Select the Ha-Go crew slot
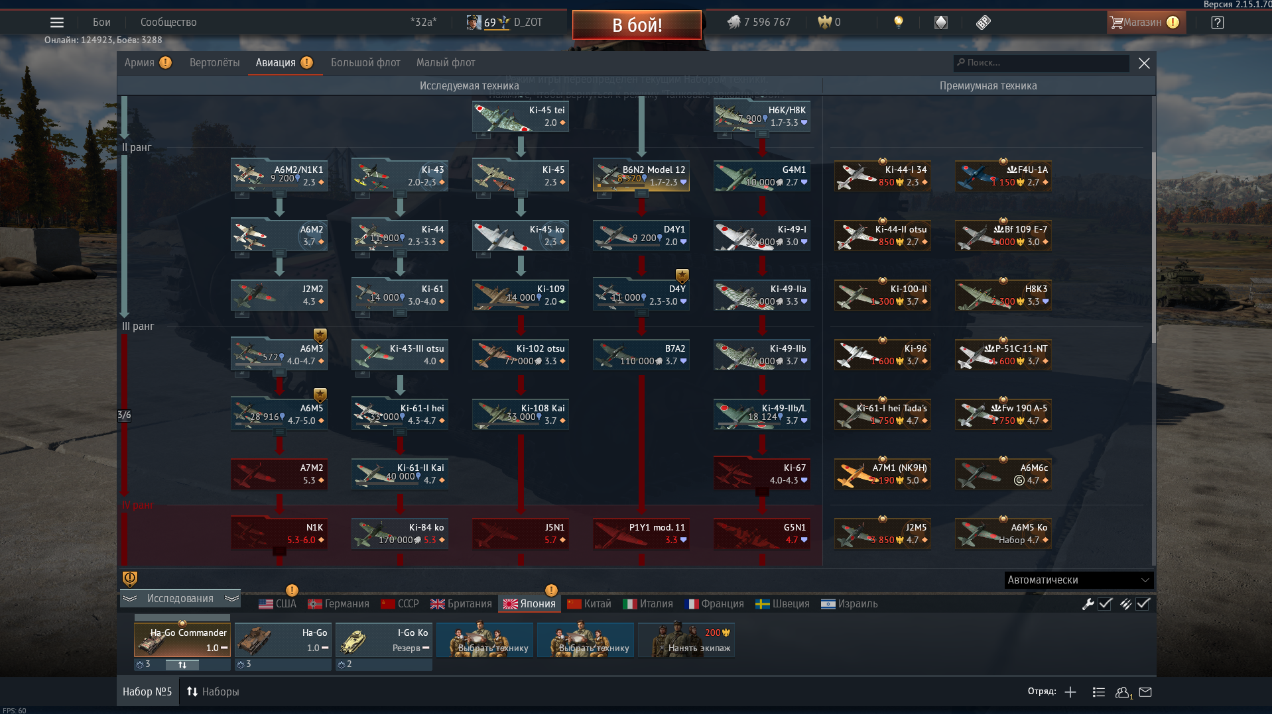Screen dimensions: 1272x714 (x=283, y=640)
